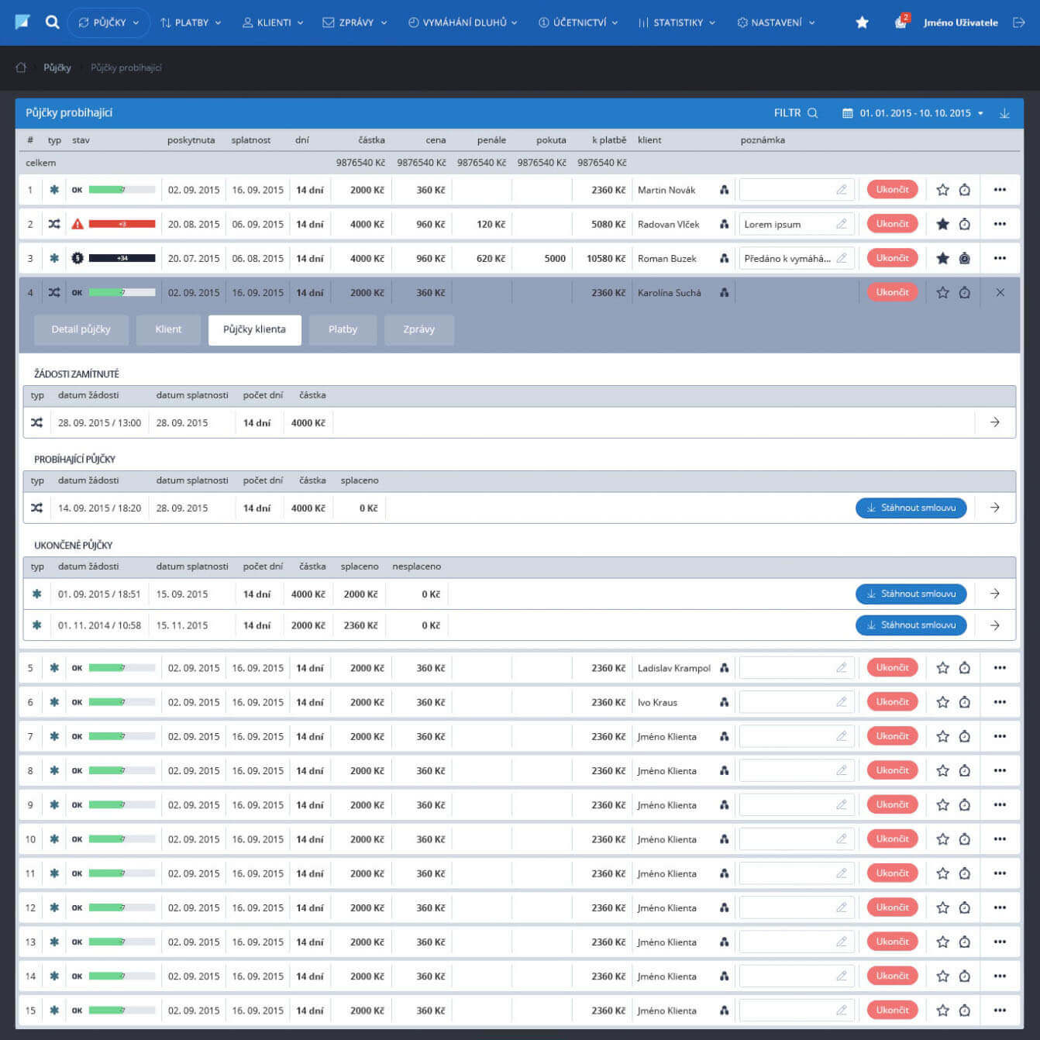Image resolution: width=1040 pixels, height=1040 pixels.
Task: Expand the STATISTIKY dropdown menu
Action: click(x=677, y=22)
